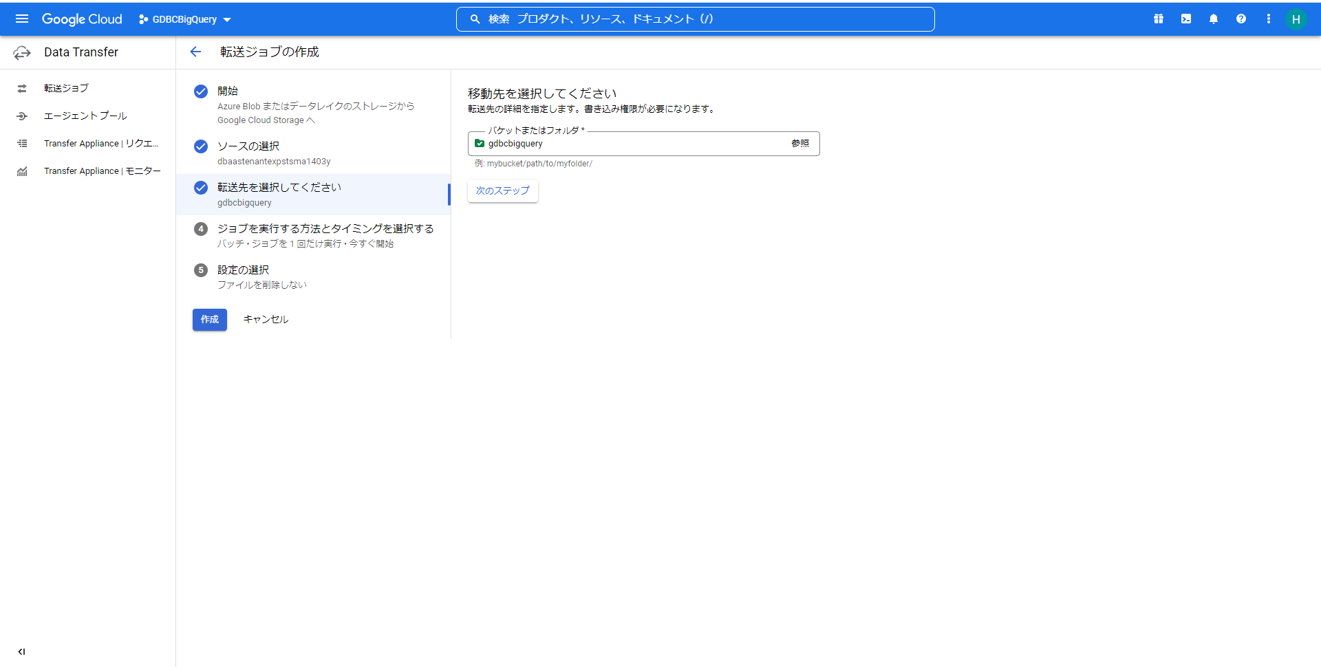This screenshot has width=1321, height=667.
Task: Open step 4 ジョブを実行する方法とタイミング
Action: 325,229
